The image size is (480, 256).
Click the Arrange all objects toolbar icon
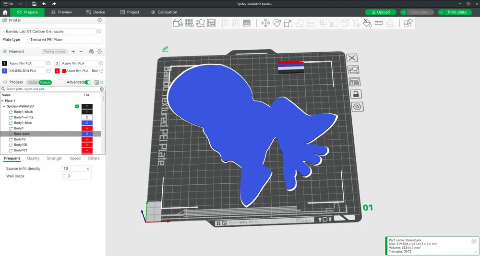212,23
